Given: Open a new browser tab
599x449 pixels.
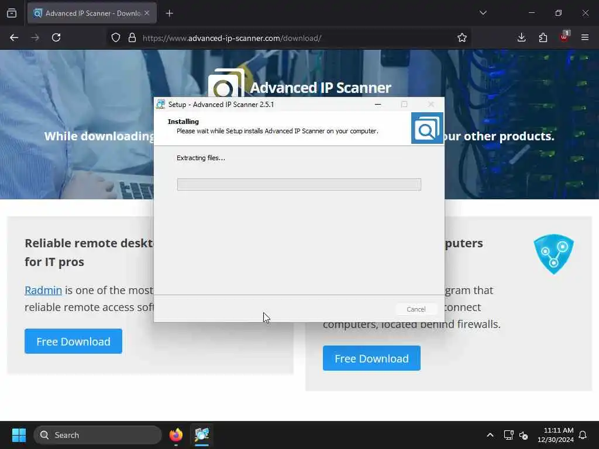Looking at the screenshot, I should tap(169, 13).
